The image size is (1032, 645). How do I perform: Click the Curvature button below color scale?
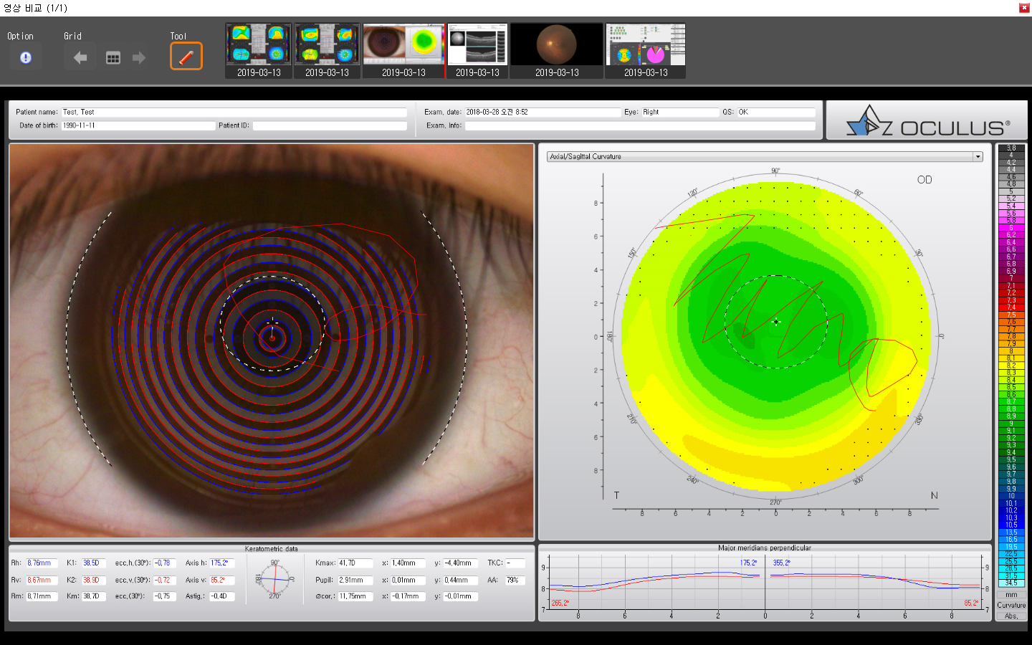pyautogui.click(x=1011, y=606)
